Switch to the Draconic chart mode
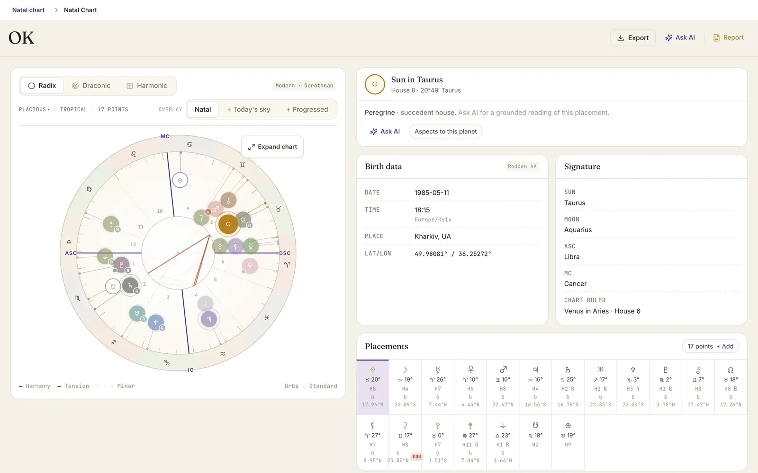Screen dimensions: 758x473 tap(91, 86)
